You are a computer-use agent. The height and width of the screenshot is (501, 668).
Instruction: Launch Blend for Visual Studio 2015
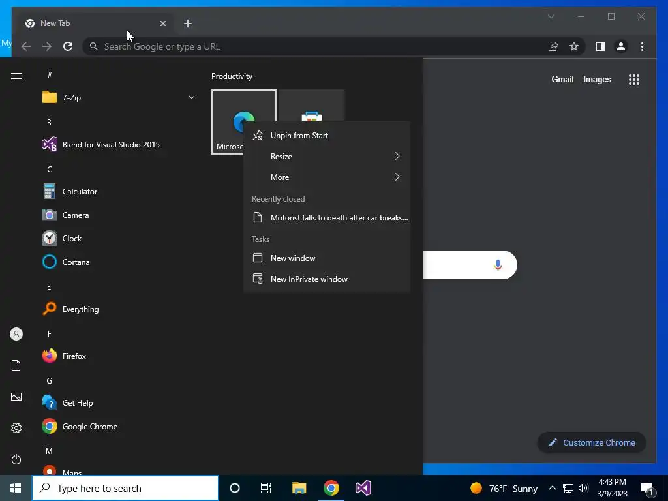pyautogui.click(x=118, y=144)
